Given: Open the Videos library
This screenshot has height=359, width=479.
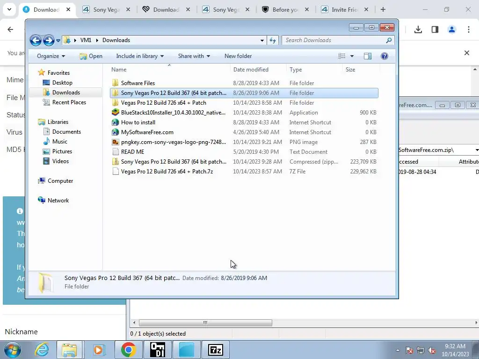Looking at the screenshot, I should [60, 161].
